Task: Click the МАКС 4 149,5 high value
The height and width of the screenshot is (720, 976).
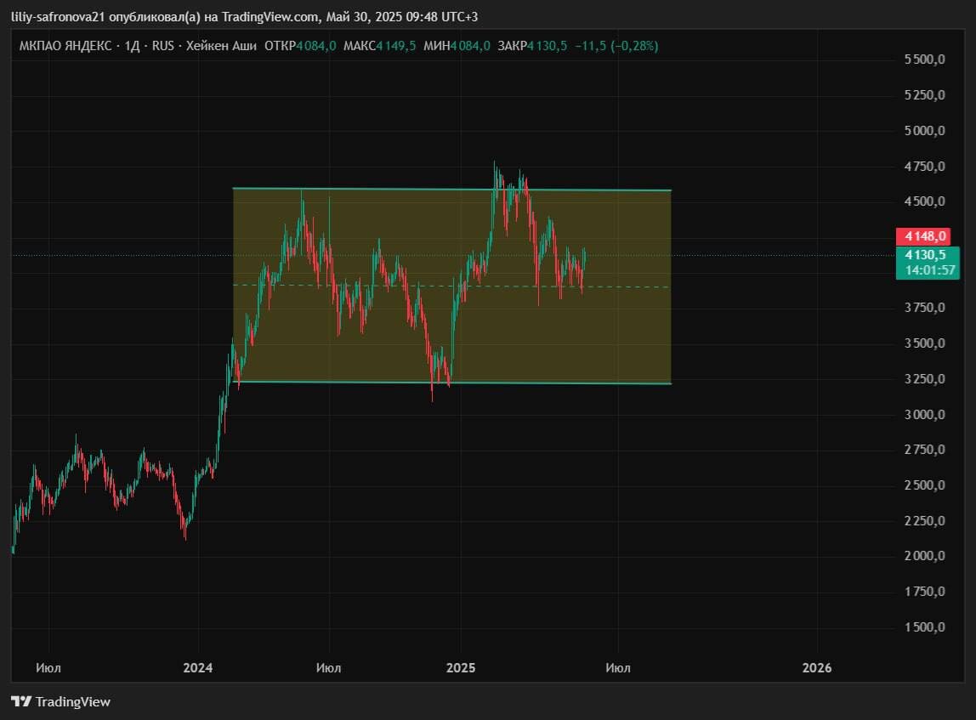Action: (380, 45)
